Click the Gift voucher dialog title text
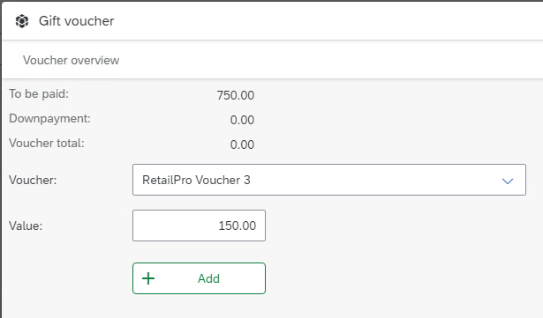543x318 pixels. pos(76,21)
